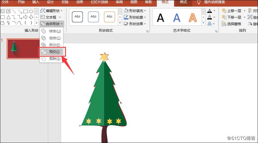Switch to the Help (帮助) tab
The width and height of the screenshot is (258, 143).
coord(148,2)
